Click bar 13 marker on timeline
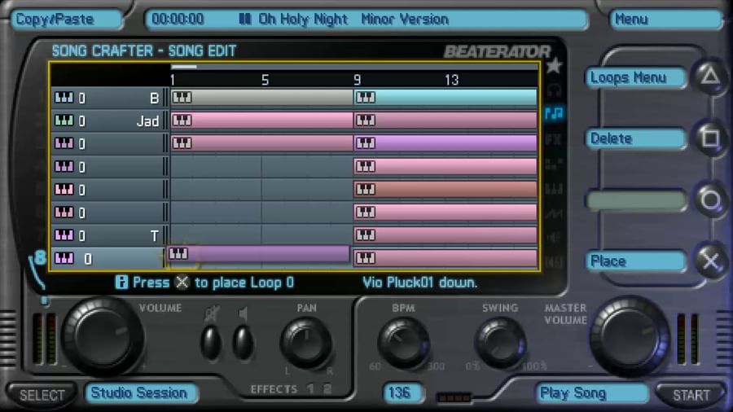Screen dimensions: 733x412 tap(451, 80)
